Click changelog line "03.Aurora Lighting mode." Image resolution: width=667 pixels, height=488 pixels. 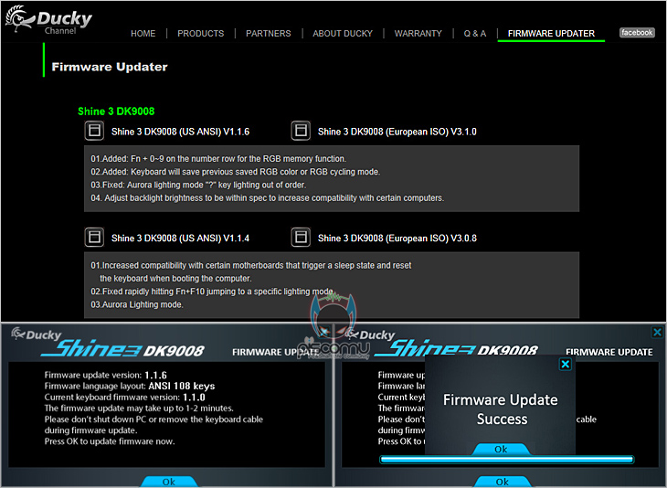pyautogui.click(x=137, y=304)
